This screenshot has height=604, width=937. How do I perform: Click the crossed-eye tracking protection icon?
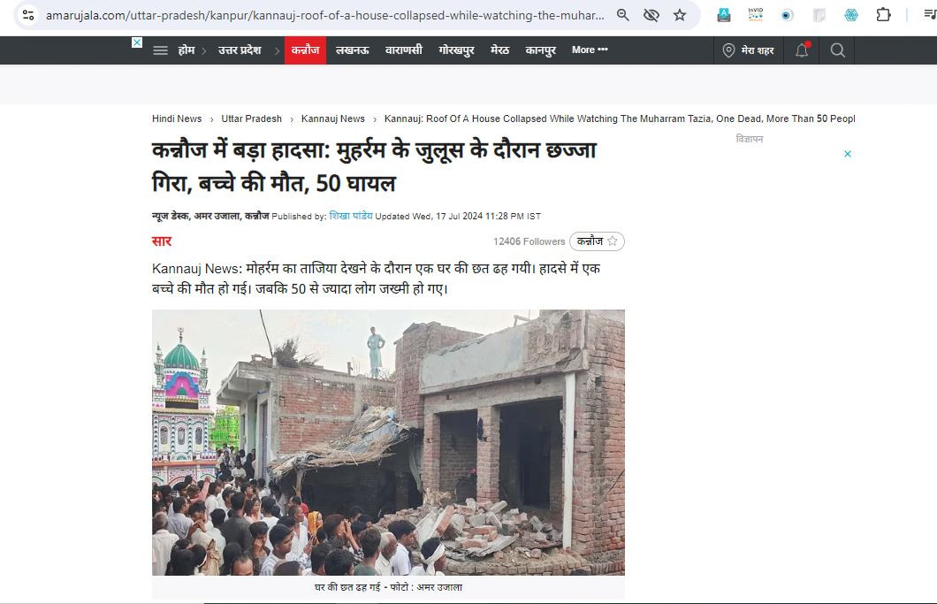(651, 15)
